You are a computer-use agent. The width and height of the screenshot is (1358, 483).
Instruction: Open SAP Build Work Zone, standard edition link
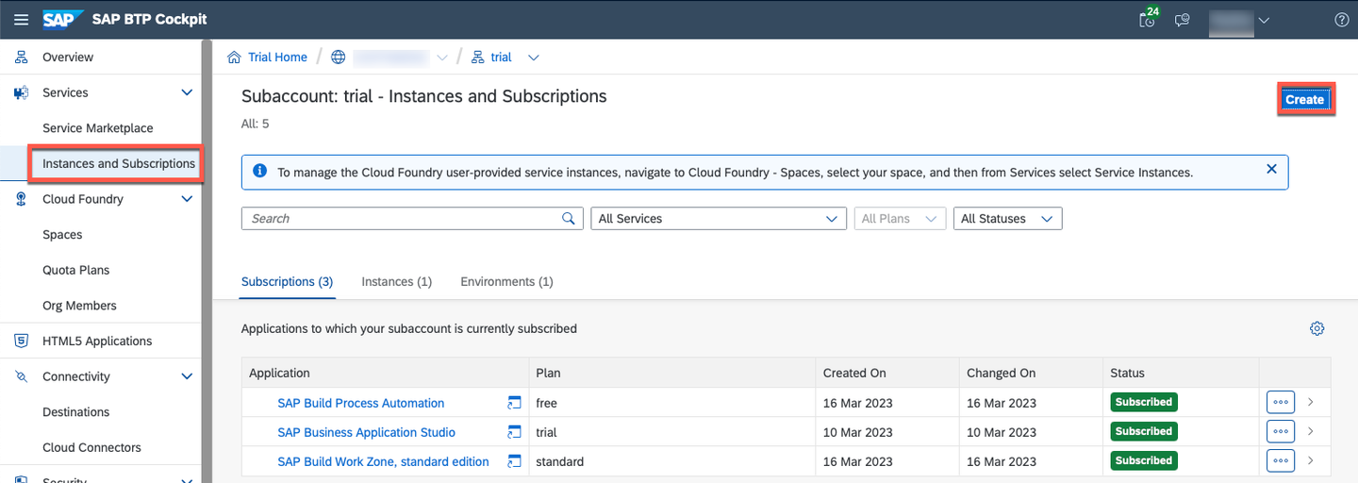pyautogui.click(x=383, y=461)
